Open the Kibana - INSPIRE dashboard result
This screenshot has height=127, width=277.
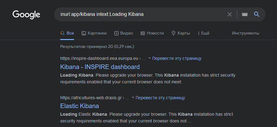click(100, 67)
